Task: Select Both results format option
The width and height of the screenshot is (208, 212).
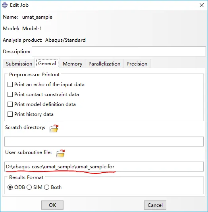Action: [46, 187]
